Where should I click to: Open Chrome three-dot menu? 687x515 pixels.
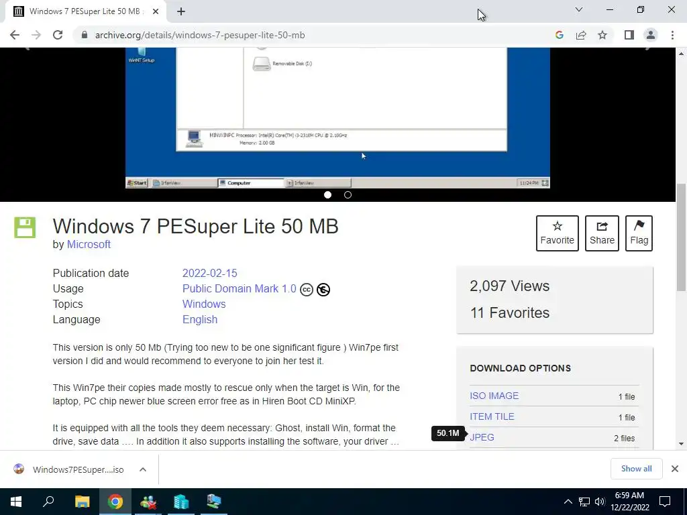(672, 35)
